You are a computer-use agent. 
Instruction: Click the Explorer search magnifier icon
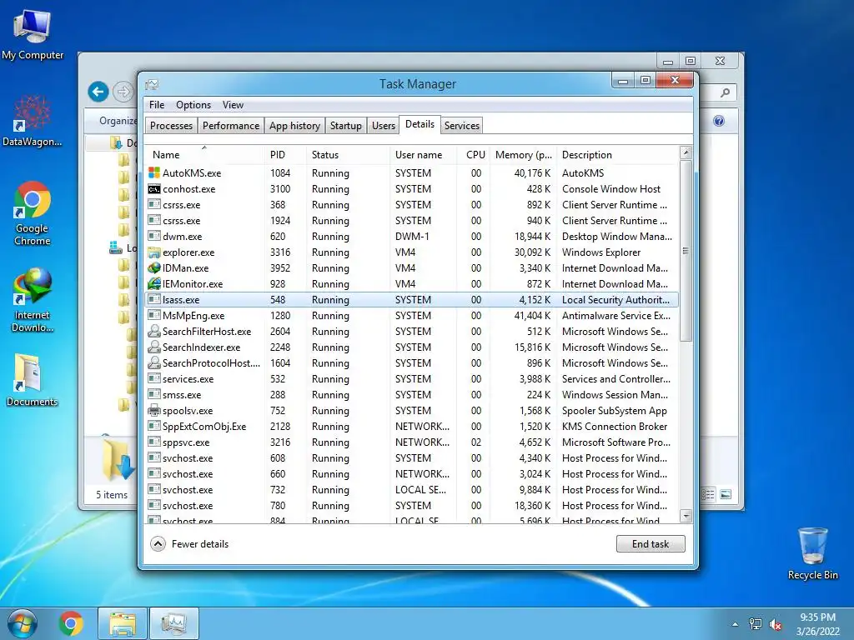(725, 92)
